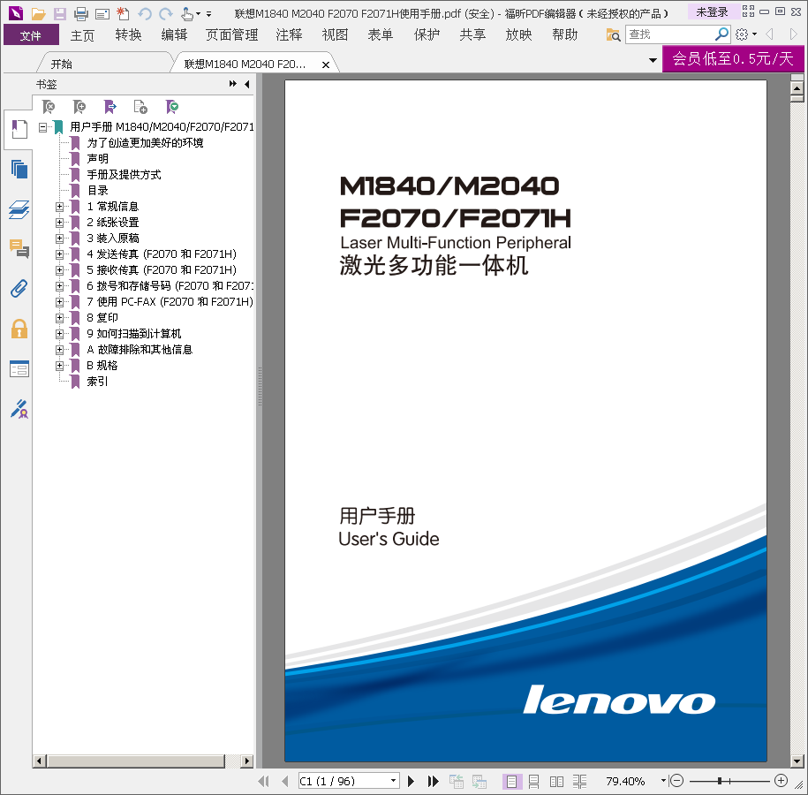The height and width of the screenshot is (795, 808).
Task: Click the zoom in plus button
Action: click(x=782, y=781)
